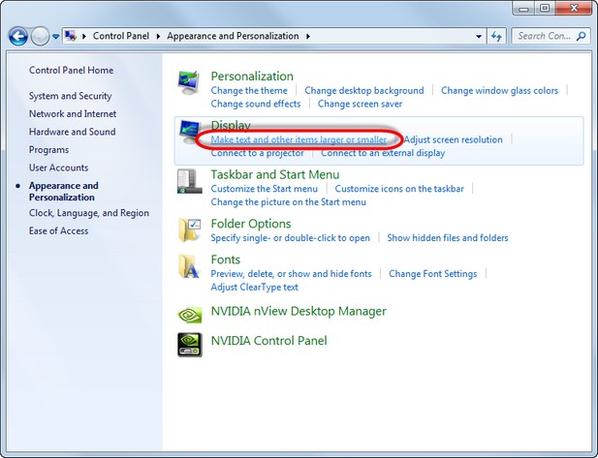Image resolution: width=598 pixels, height=458 pixels.
Task: Click Change sound effects
Action: 256,104
